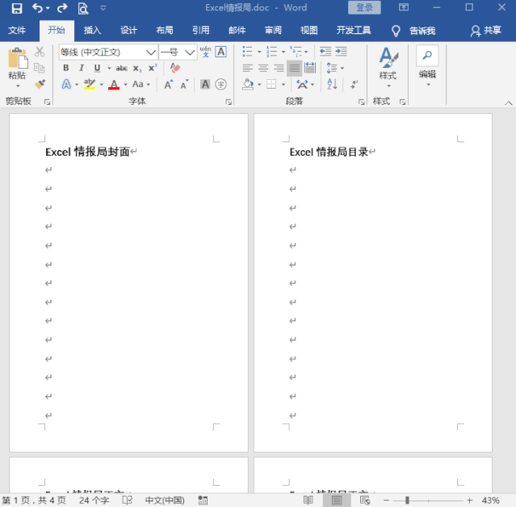Toggle show/hide paragraph marks
The image size is (516, 507).
(x=354, y=85)
